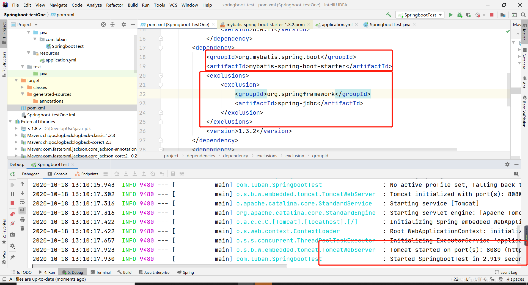Stop the running app with the top red square
Viewport: 528px width, 285px height.
pyautogui.click(x=492, y=15)
